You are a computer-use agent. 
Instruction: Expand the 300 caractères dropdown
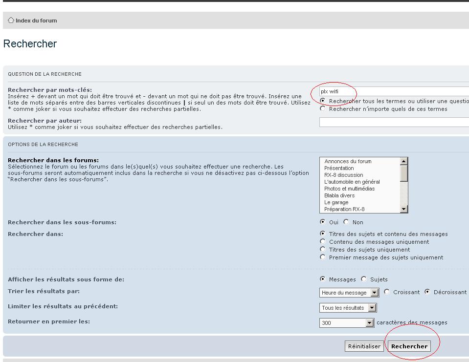pyautogui.click(x=347, y=323)
